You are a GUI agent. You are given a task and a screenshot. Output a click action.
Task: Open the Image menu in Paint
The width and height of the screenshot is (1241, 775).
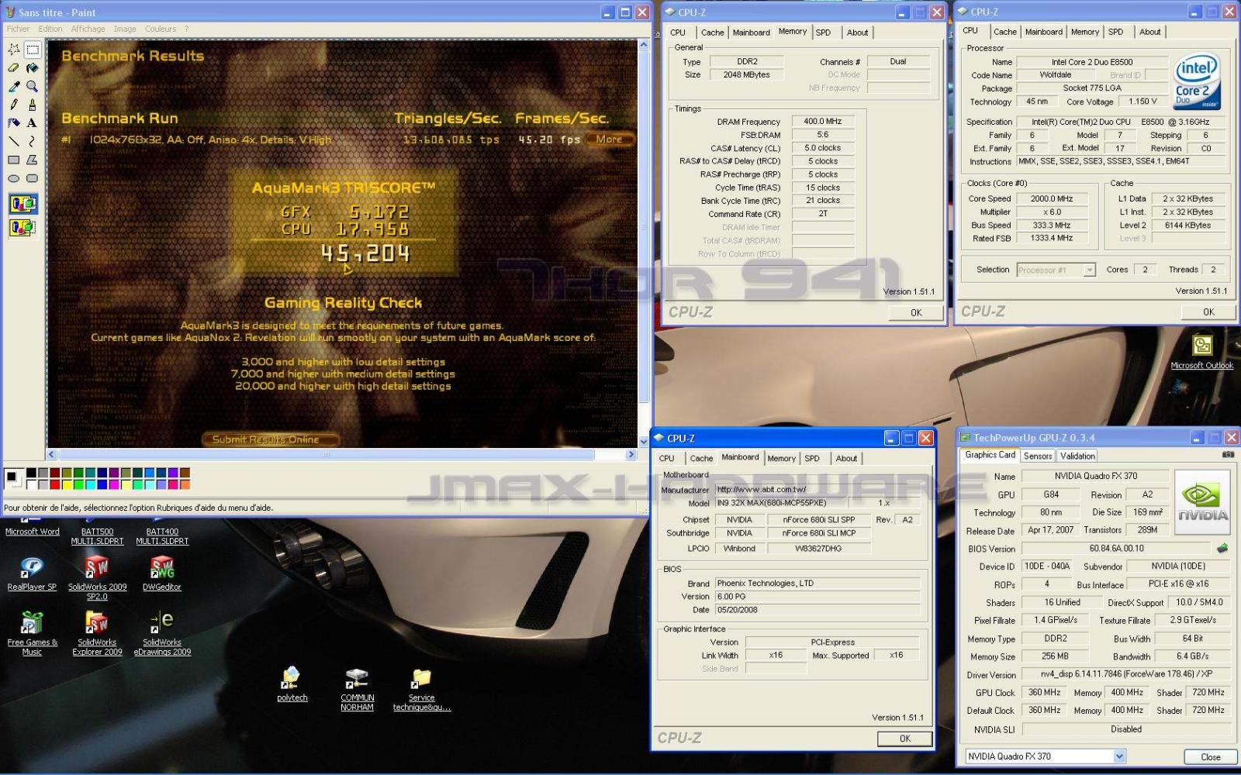click(x=125, y=29)
